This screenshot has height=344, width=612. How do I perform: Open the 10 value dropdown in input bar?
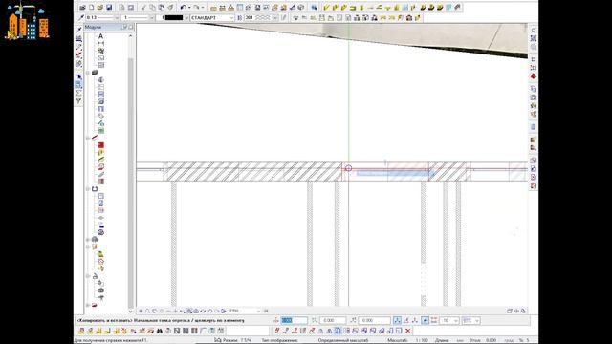[456, 320]
